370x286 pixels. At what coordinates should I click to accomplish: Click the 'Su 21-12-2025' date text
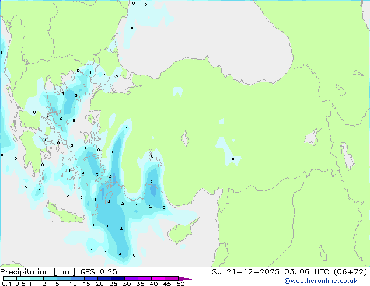[x=246, y=272]
